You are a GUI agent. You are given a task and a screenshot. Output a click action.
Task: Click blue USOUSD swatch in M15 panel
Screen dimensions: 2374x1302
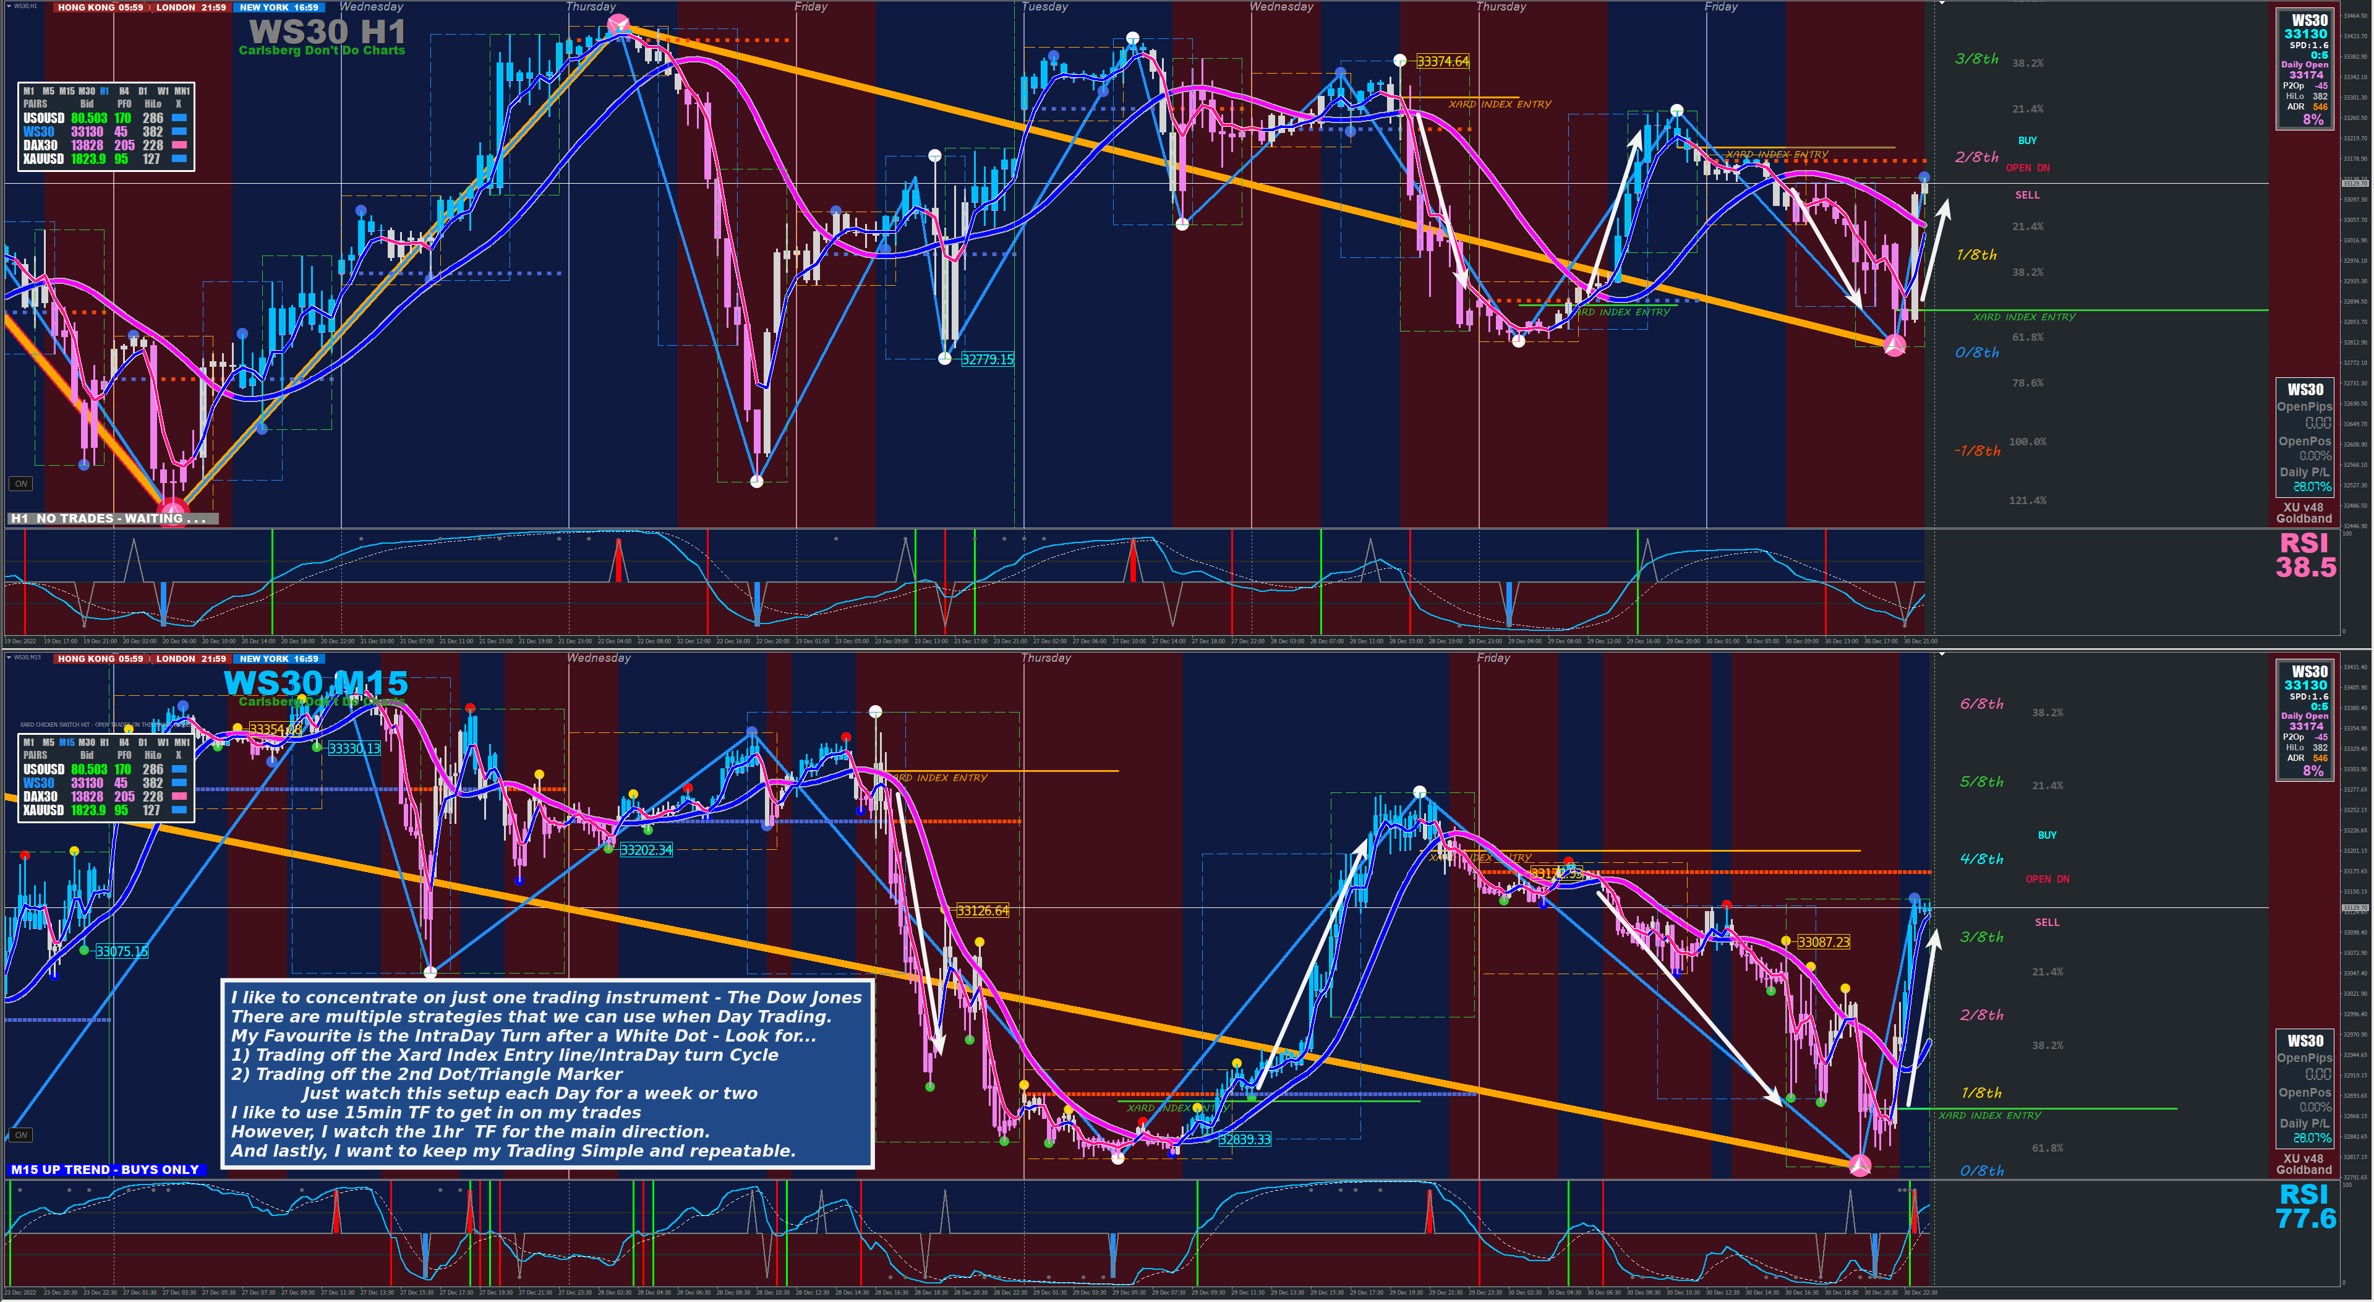(x=180, y=769)
